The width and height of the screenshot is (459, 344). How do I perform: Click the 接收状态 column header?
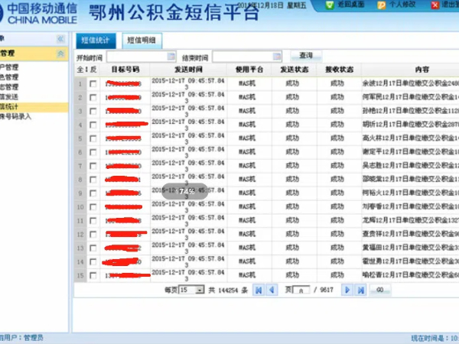[x=340, y=70]
